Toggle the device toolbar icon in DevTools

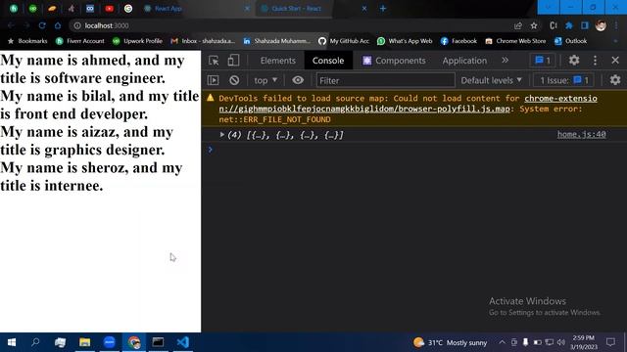tap(233, 61)
